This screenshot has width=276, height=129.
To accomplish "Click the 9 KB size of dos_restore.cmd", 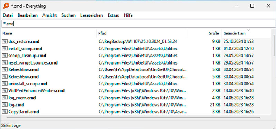I will click(216, 42).
